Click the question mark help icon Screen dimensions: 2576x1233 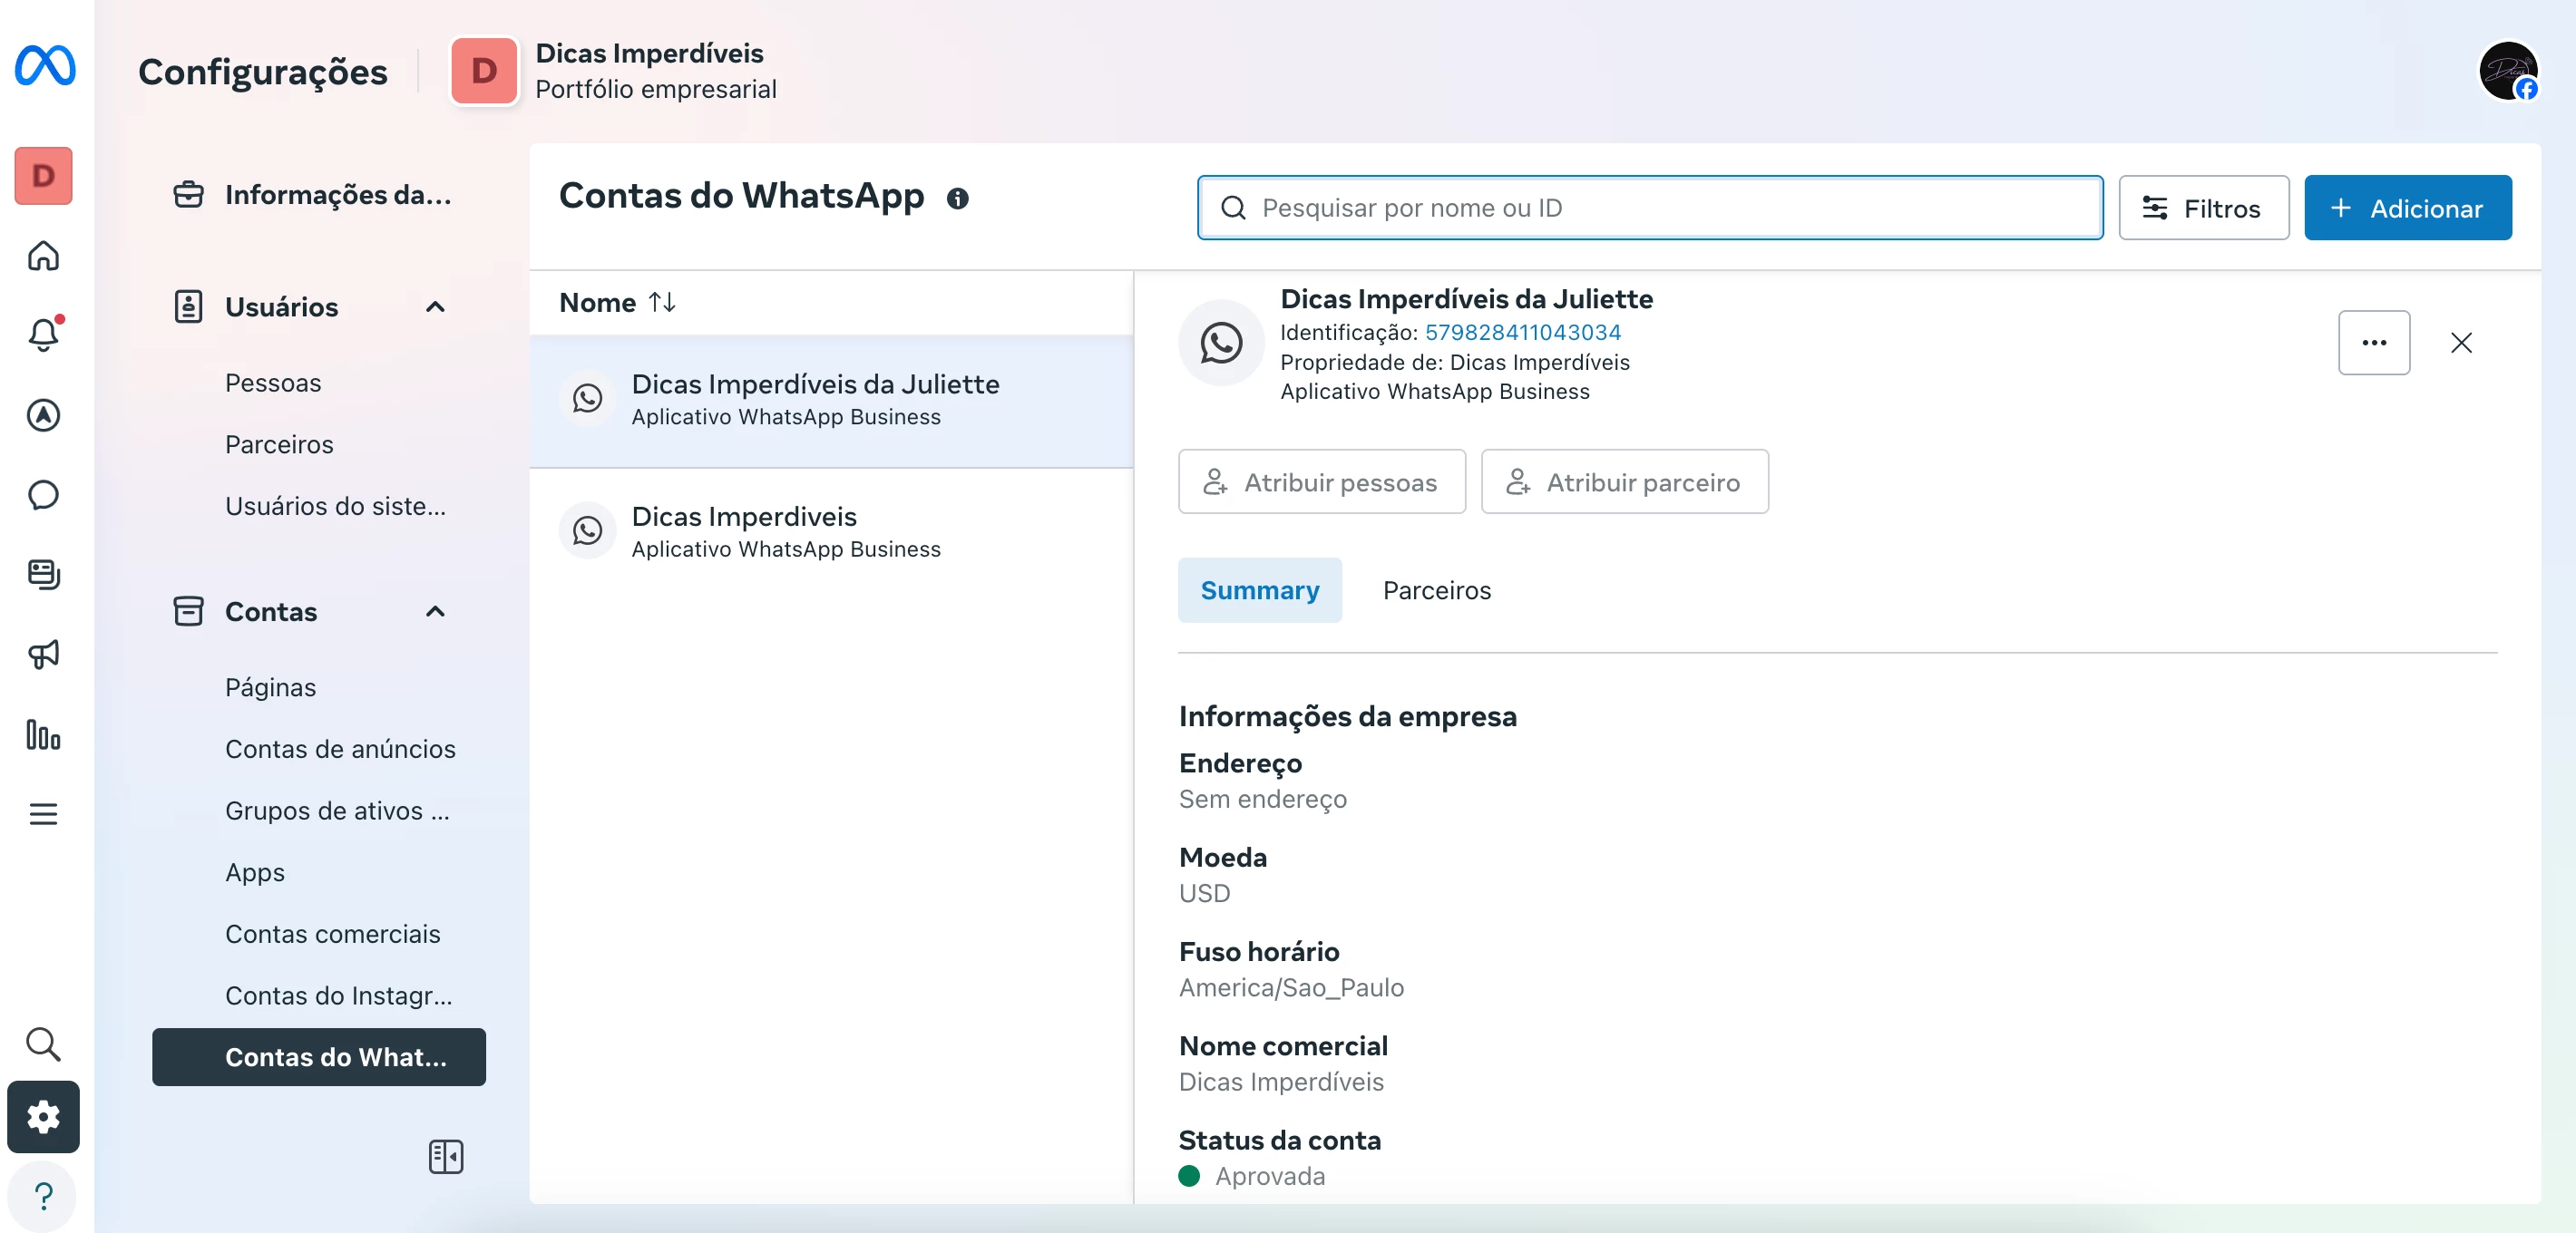point(43,1196)
